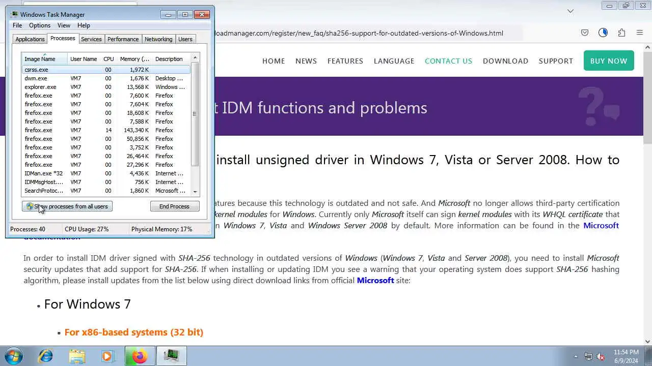Viewport: 652px width, 366px height.
Task: Click the green BUY NOW button
Action: 609,60
